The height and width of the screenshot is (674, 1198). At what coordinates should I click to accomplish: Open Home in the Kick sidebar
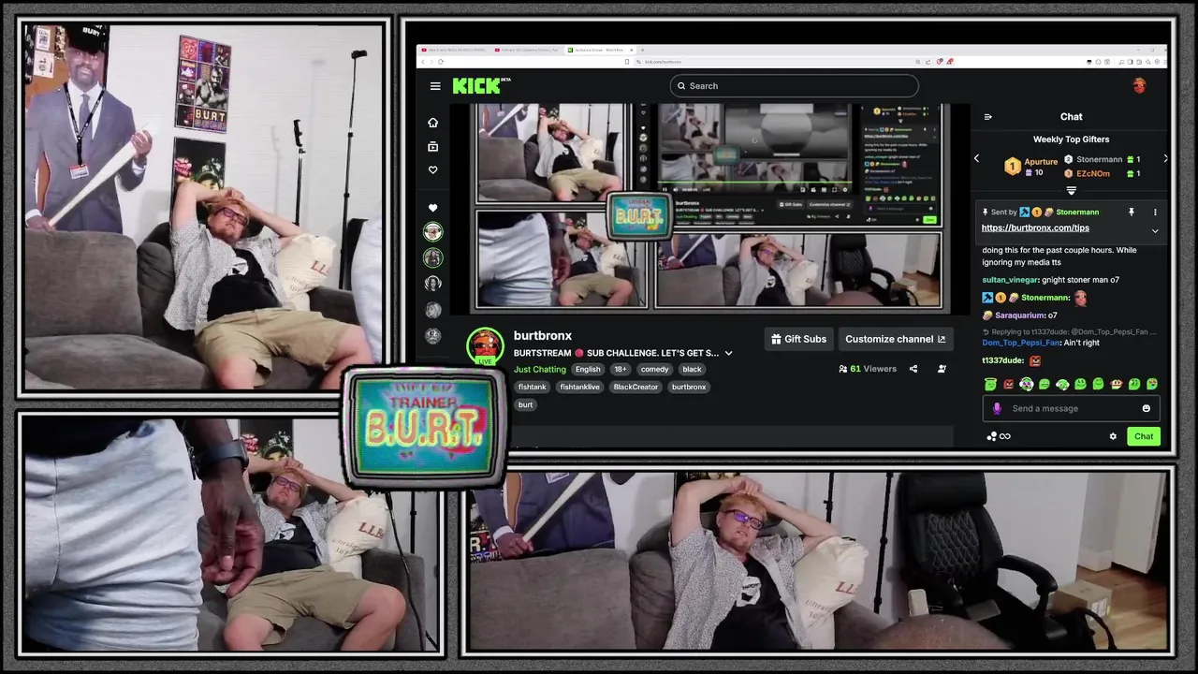(x=432, y=123)
